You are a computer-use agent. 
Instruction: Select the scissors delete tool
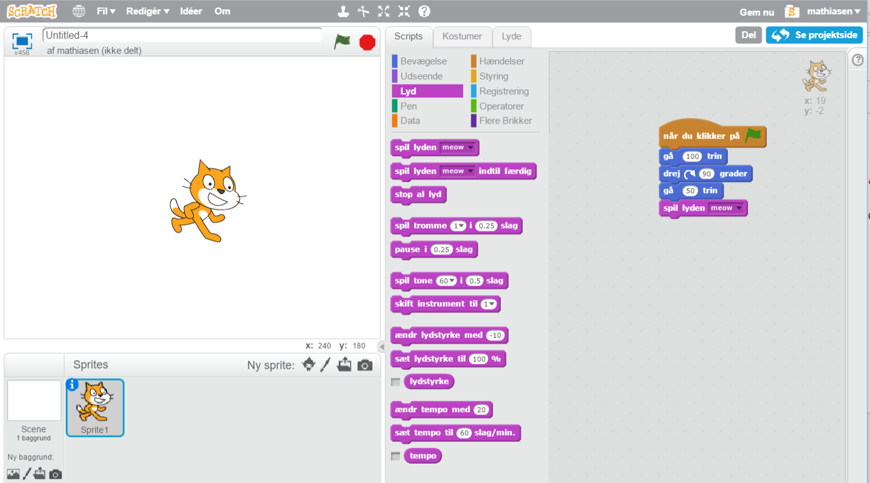pos(363,11)
